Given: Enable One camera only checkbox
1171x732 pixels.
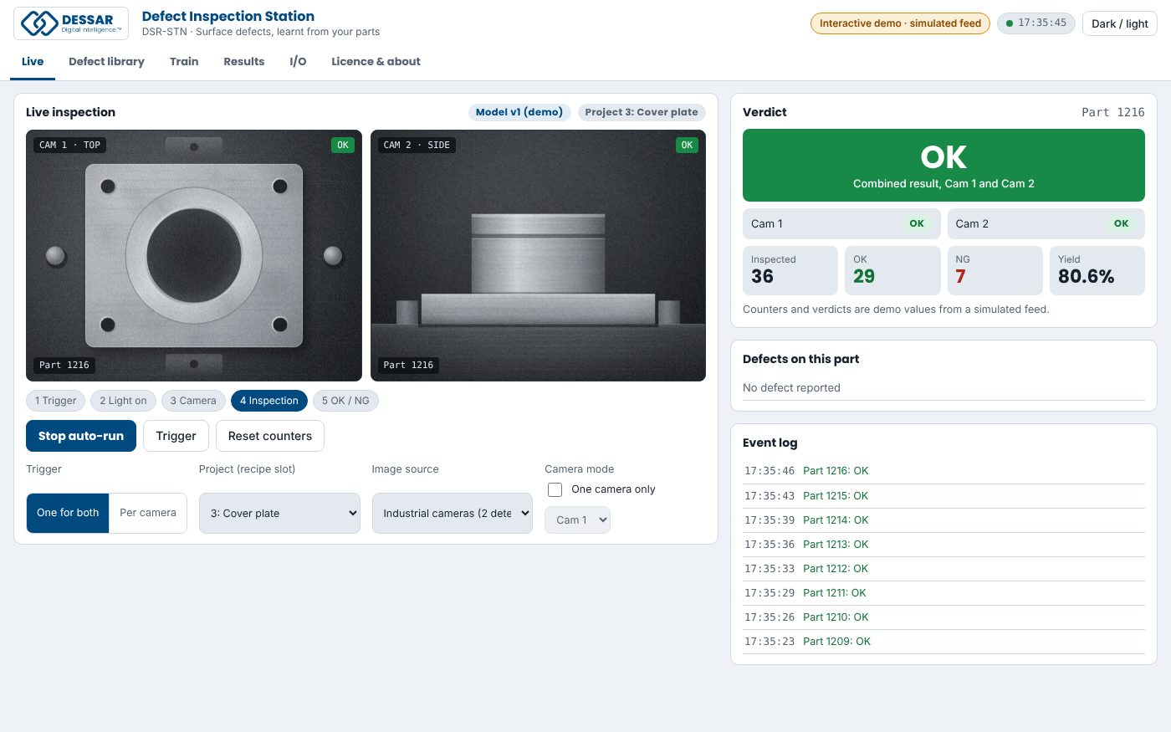Looking at the screenshot, I should click(x=555, y=489).
